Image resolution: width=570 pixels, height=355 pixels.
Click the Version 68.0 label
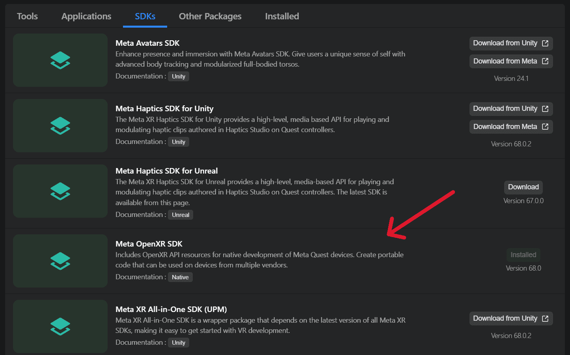pos(523,268)
